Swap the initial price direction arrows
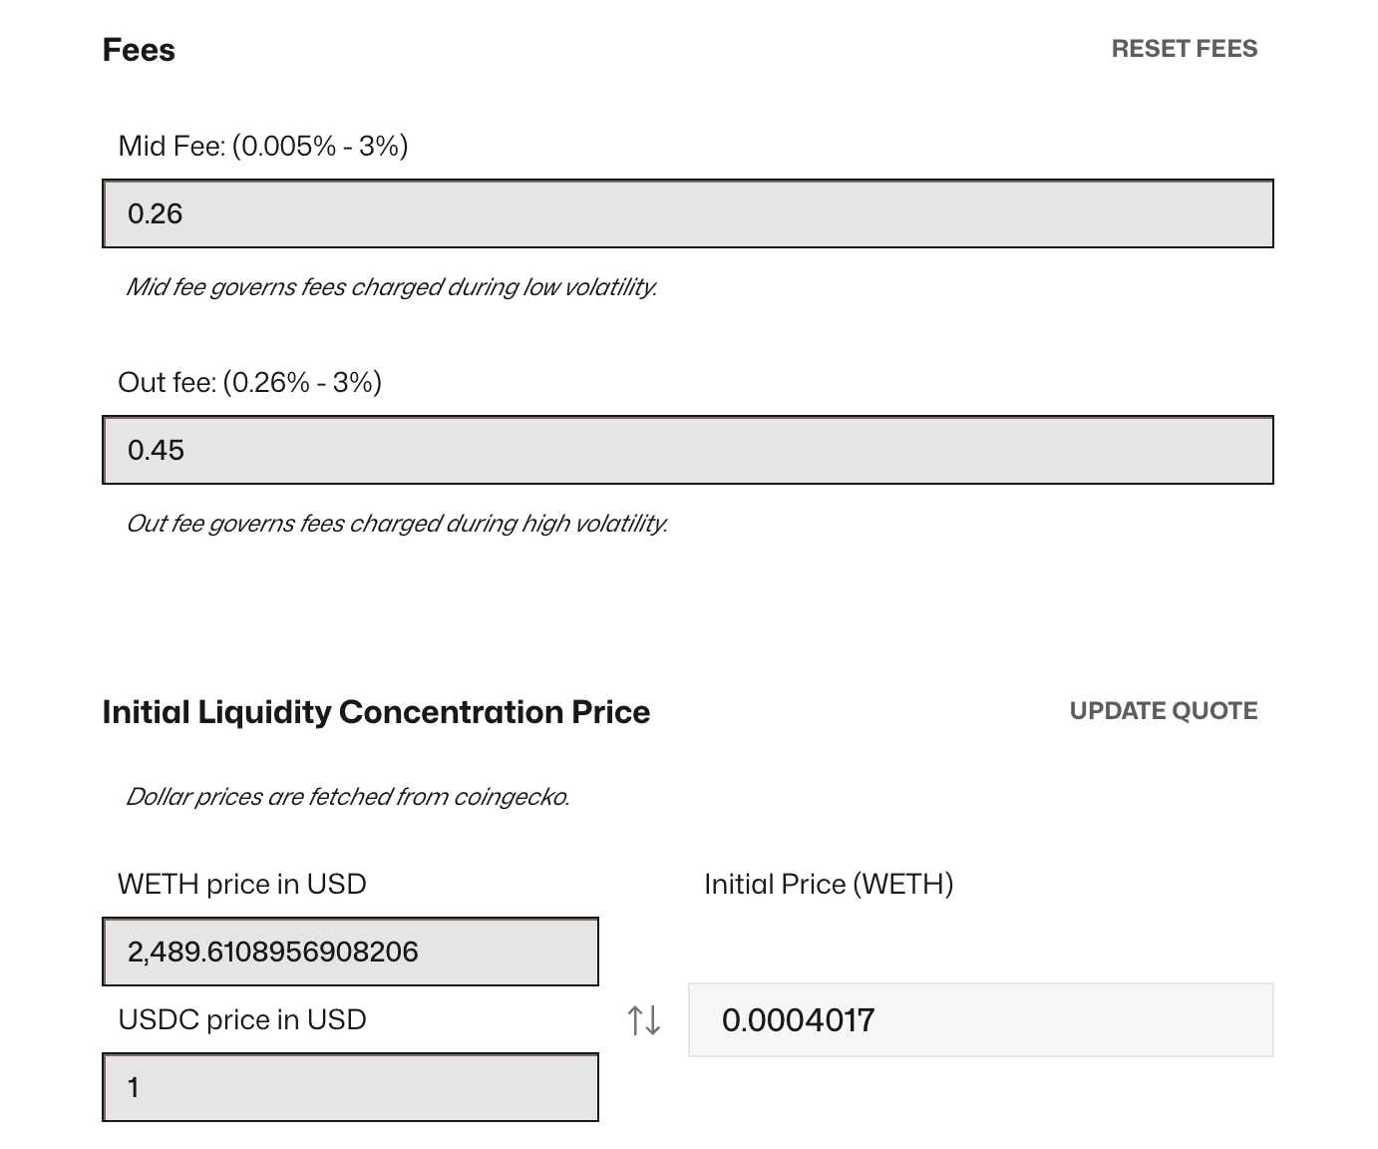Image resolution: width=1378 pixels, height=1149 pixels. click(x=644, y=1020)
